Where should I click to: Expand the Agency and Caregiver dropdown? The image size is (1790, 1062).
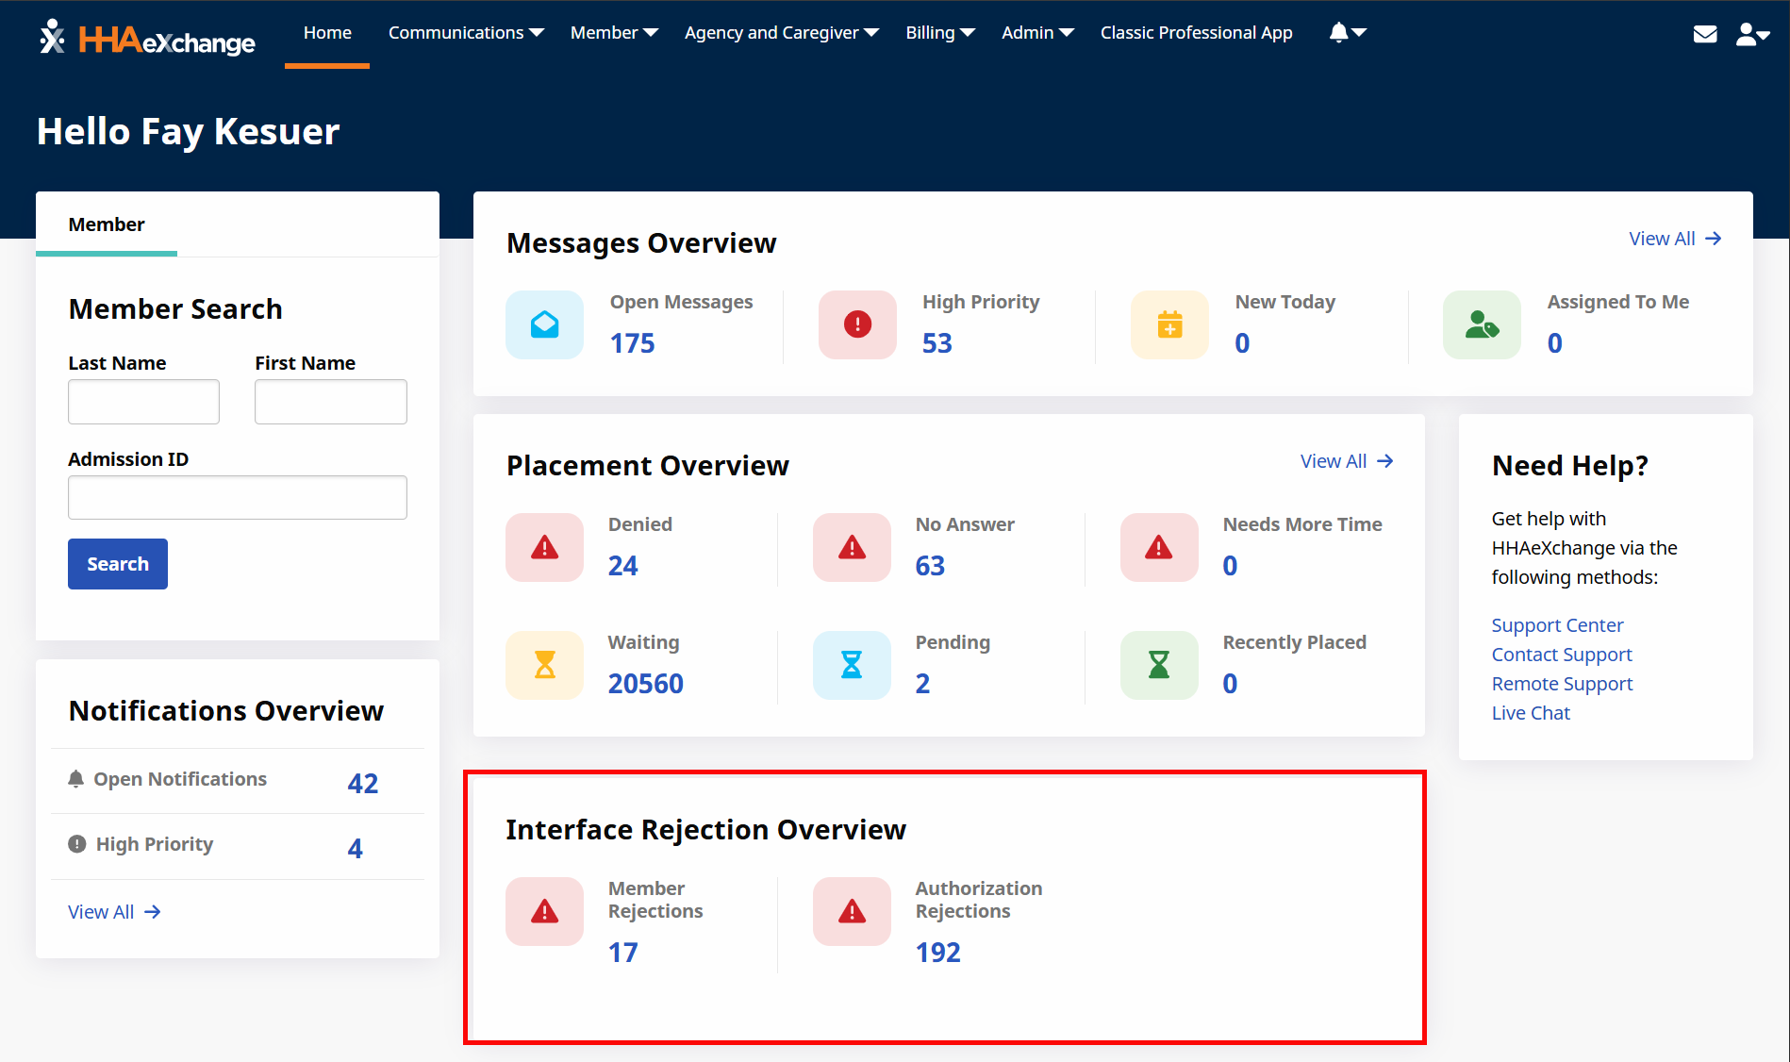781,33
